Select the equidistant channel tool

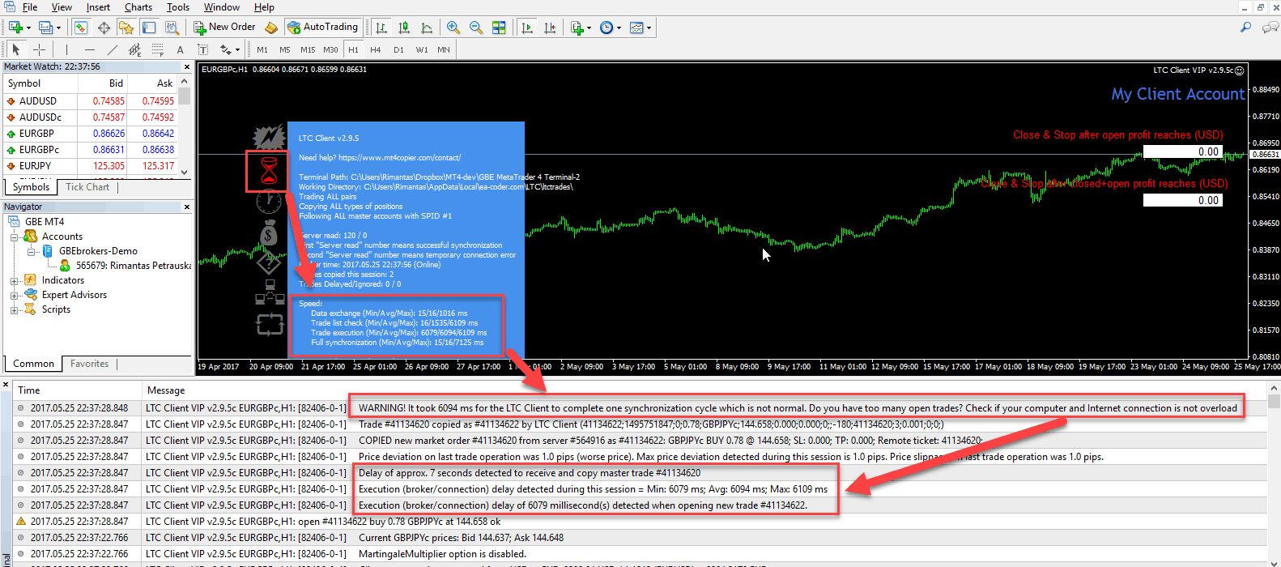(x=134, y=49)
